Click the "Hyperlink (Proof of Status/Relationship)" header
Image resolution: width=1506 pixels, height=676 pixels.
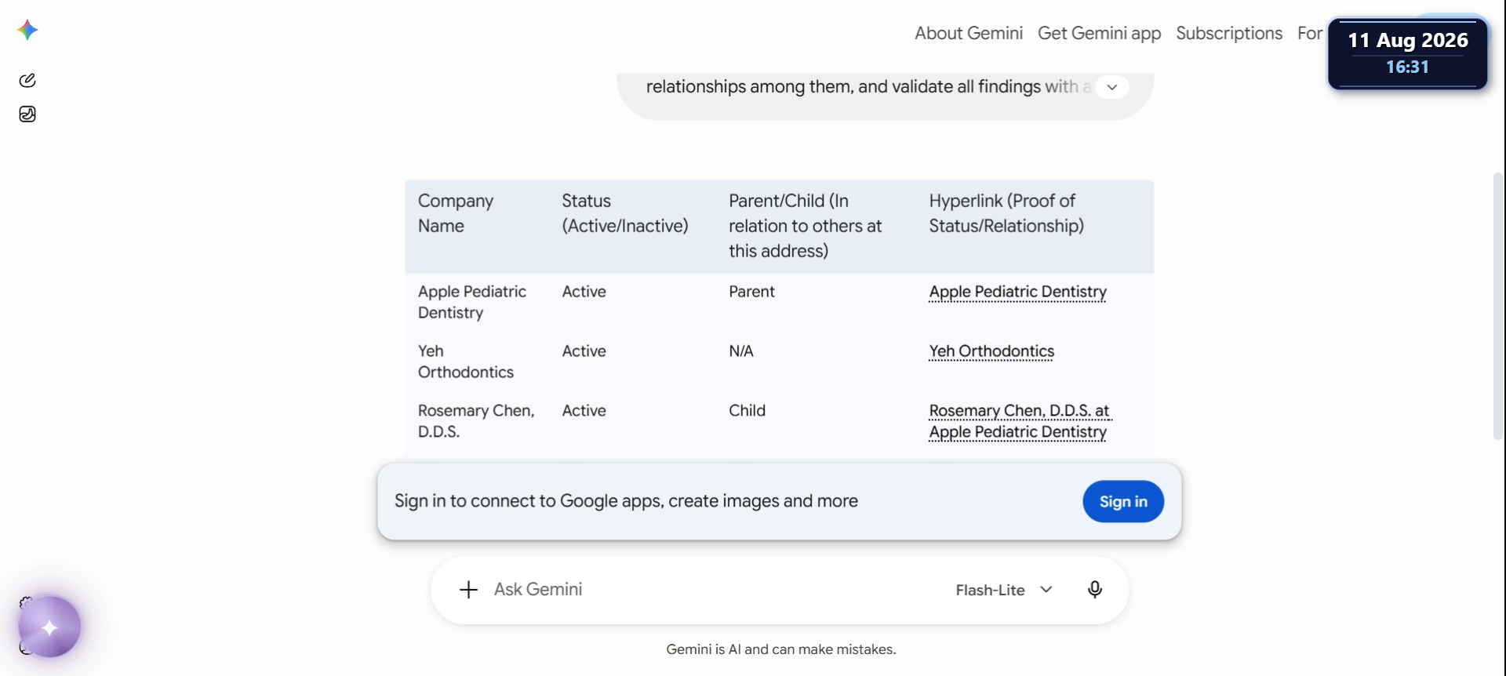pos(1006,213)
